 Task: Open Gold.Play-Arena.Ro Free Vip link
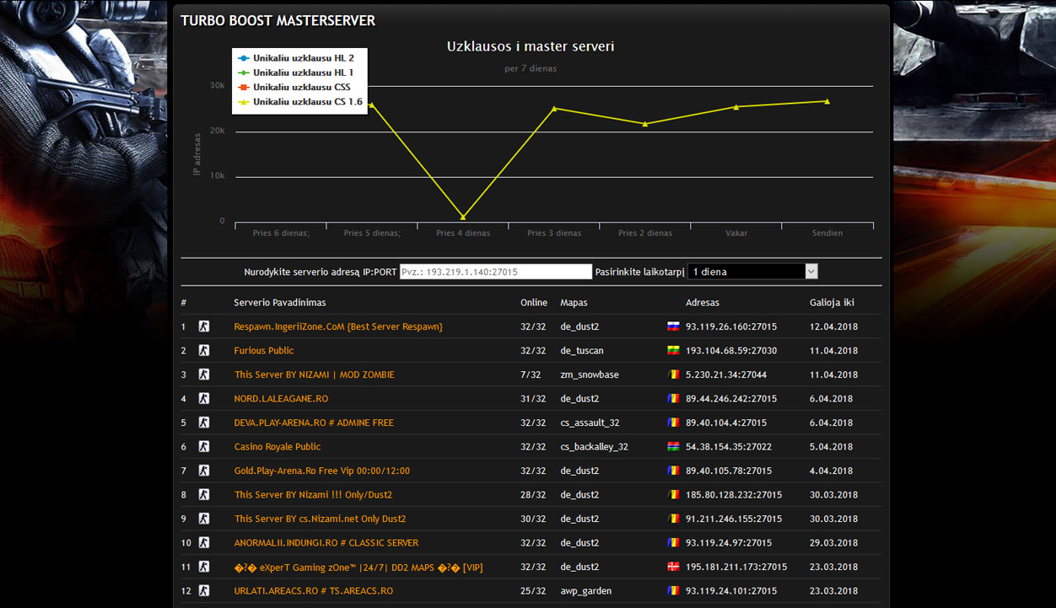(x=322, y=471)
